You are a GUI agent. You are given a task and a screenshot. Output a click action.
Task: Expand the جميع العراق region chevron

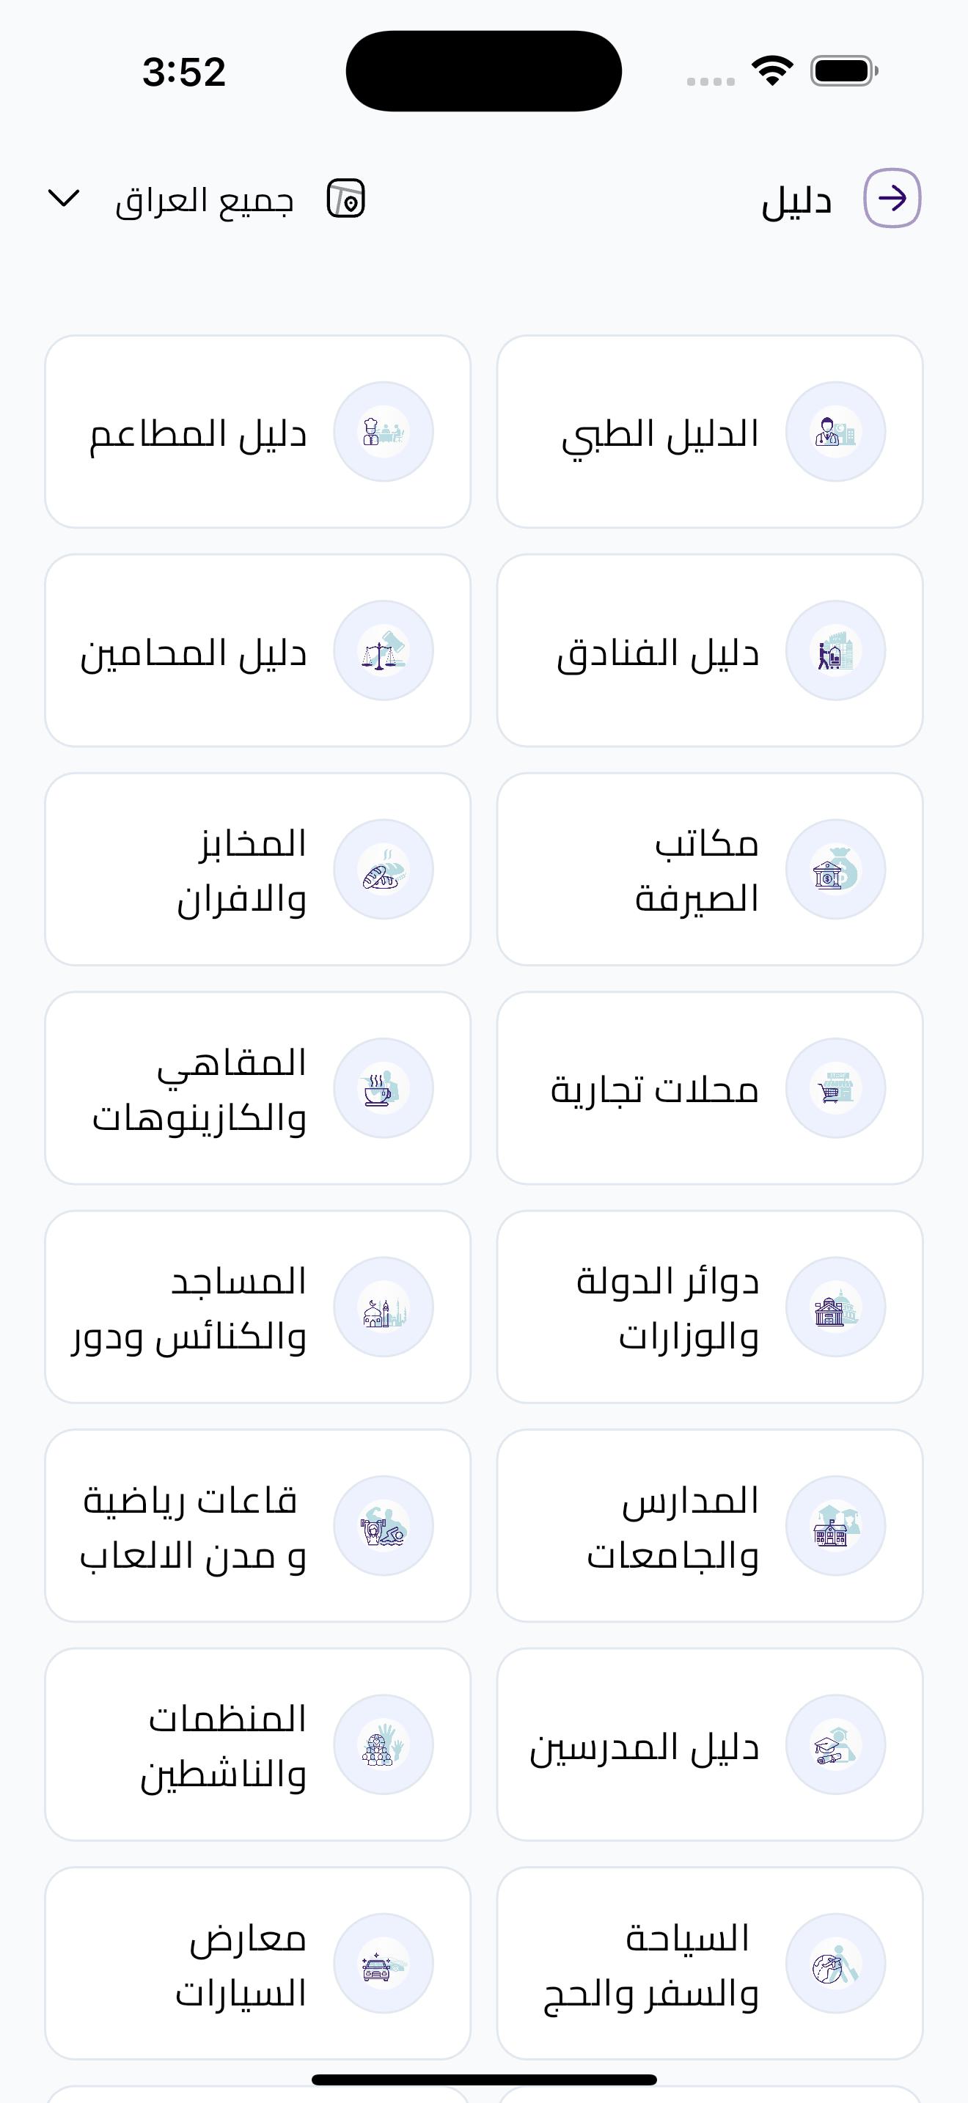[64, 199]
